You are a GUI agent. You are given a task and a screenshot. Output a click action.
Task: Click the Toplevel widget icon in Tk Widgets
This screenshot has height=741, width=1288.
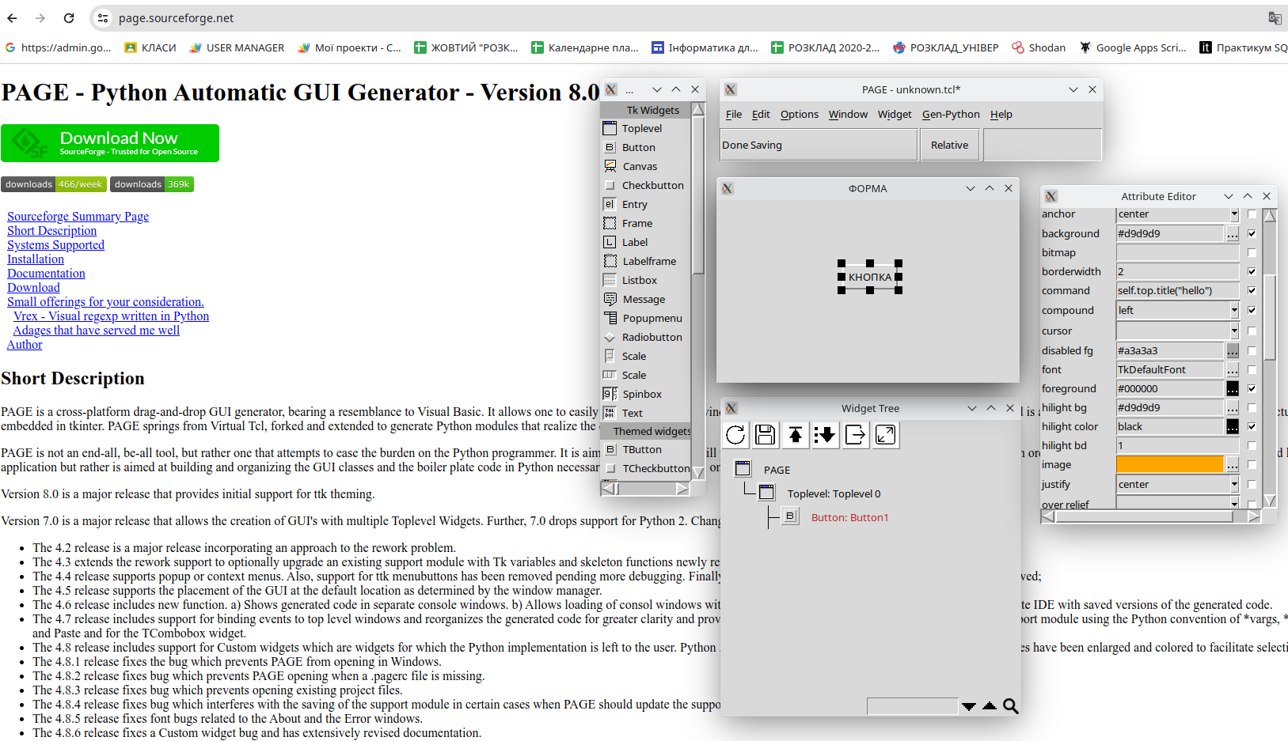(610, 128)
